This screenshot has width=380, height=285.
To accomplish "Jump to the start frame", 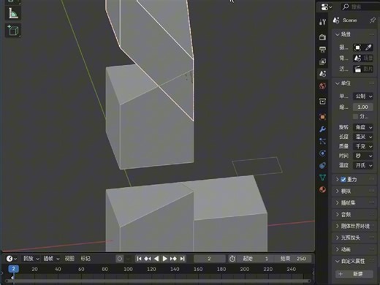I will pyautogui.click(x=139, y=259).
